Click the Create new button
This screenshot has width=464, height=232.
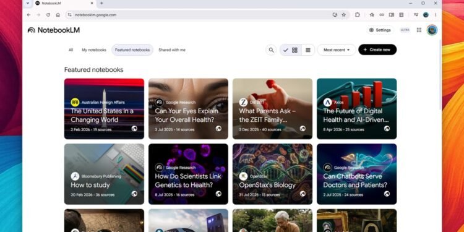tap(377, 49)
